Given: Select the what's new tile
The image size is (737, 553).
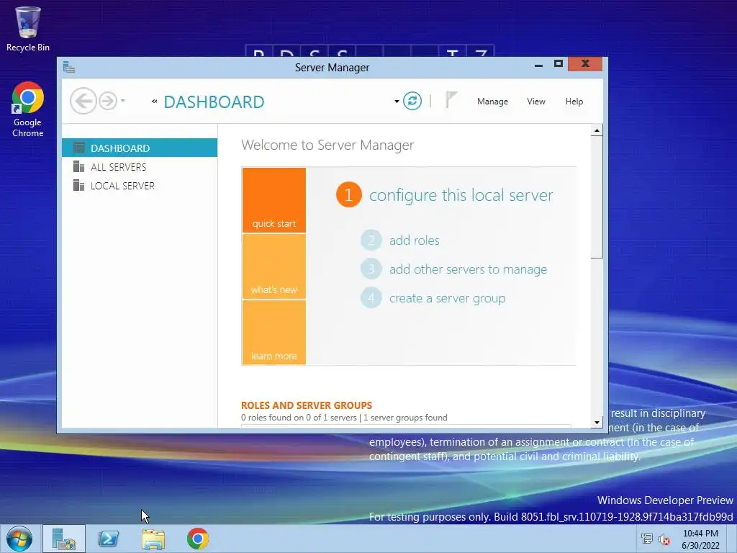Looking at the screenshot, I should 274,266.
